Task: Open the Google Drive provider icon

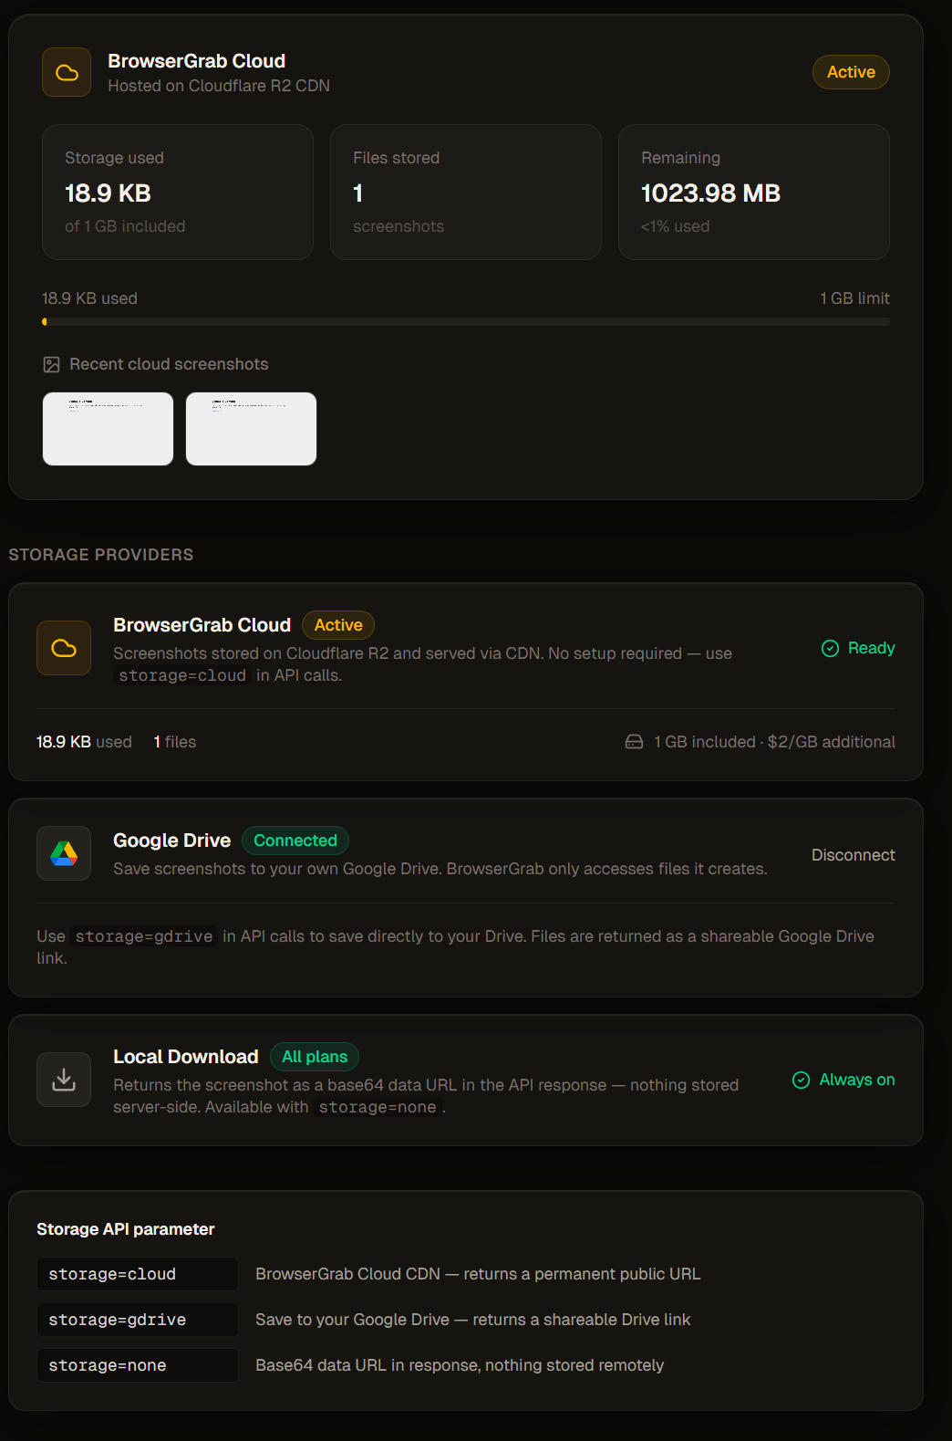Action: (63, 853)
